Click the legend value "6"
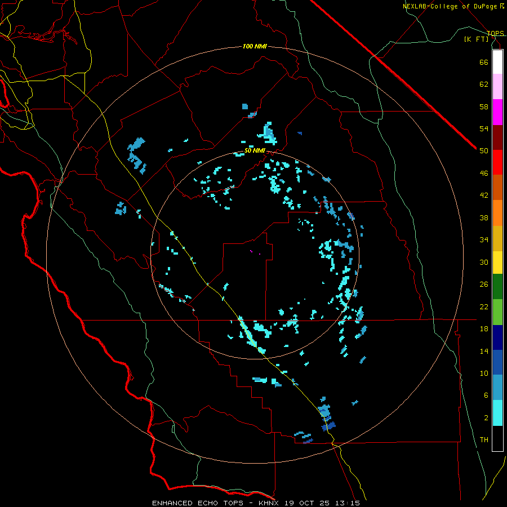Viewport: 507px width, 507px height. [x=486, y=395]
